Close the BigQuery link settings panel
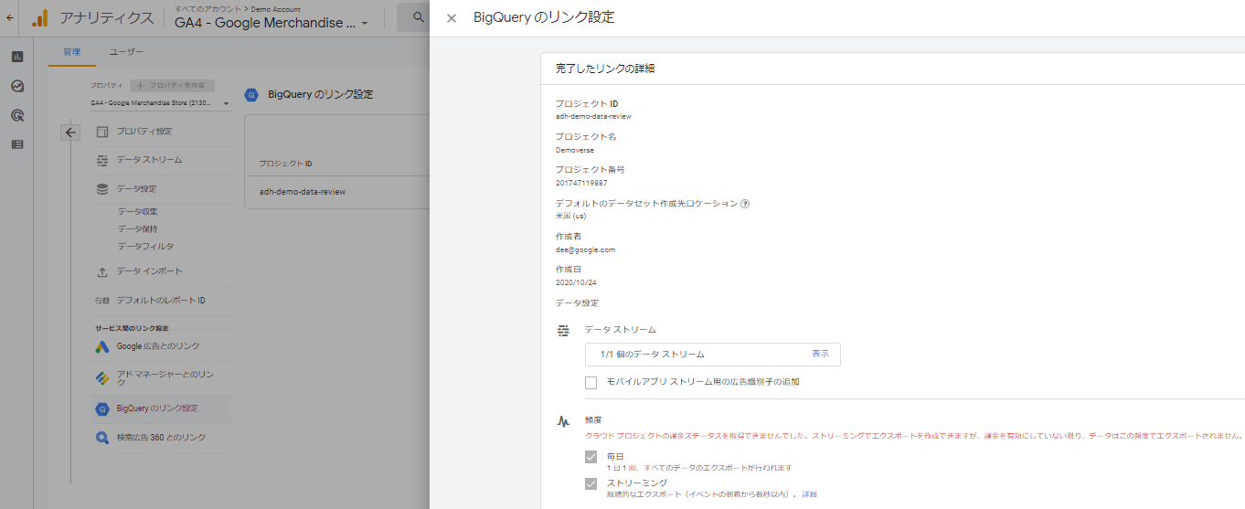 pos(451,18)
